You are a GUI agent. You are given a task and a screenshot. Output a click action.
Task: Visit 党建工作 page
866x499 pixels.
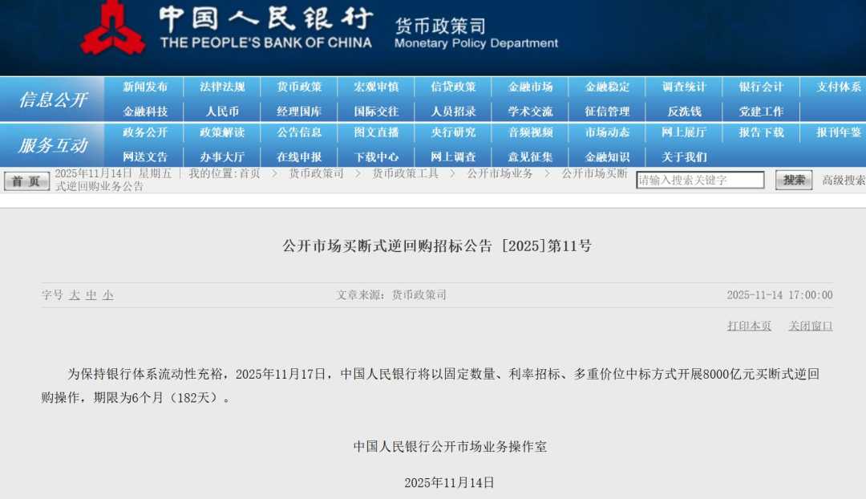tap(761, 111)
